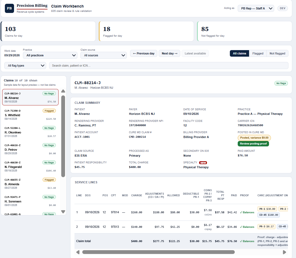
Task: Click the paid amount $76.50 summary value
Action: point(243,155)
